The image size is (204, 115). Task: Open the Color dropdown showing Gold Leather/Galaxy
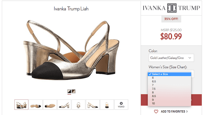pos(171,58)
